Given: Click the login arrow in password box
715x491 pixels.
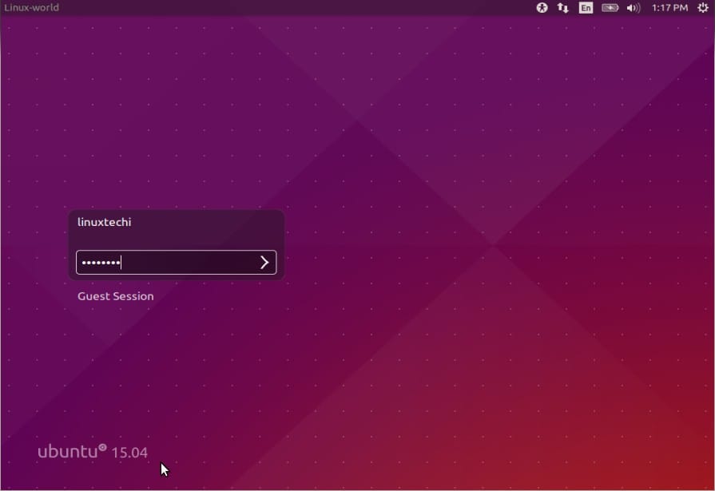Looking at the screenshot, I should [x=264, y=262].
